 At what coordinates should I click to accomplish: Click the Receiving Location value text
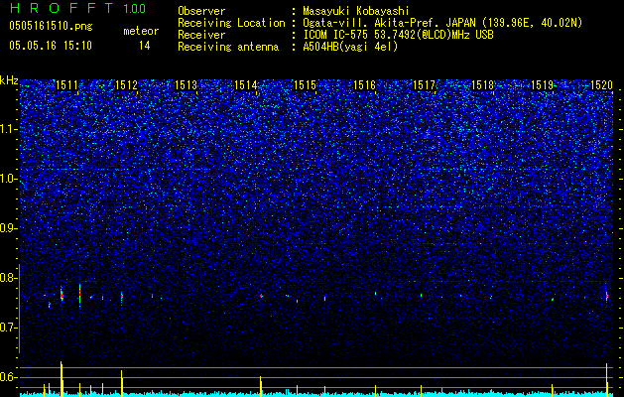tap(442, 23)
